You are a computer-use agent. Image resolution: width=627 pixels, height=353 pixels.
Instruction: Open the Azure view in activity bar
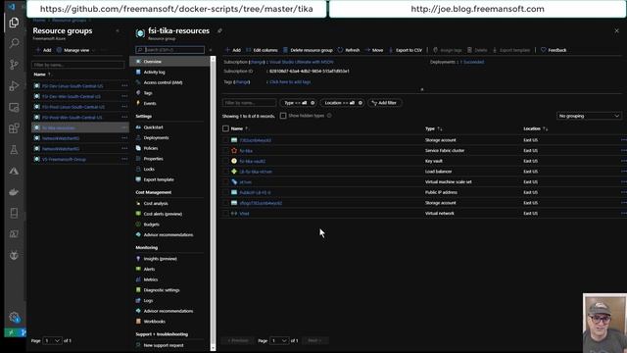(x=14, y=171)
